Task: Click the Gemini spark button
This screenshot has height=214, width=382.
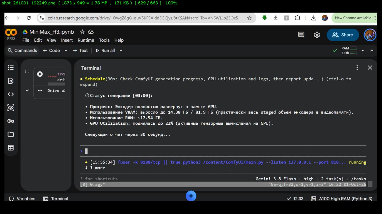Action: 191,196
